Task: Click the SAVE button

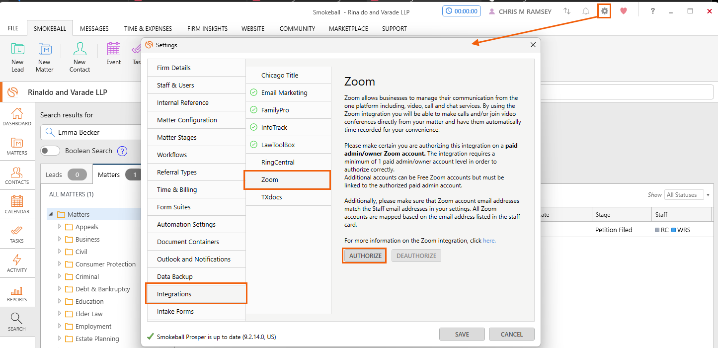Action: [x=462, y=334]
